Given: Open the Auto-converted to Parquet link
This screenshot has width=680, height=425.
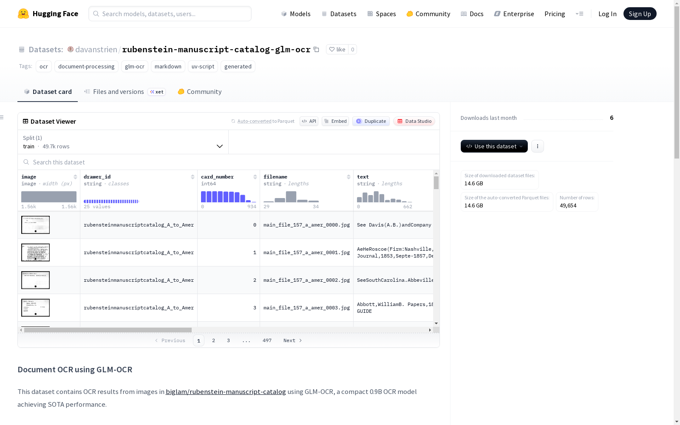Looking at the screenshot, I should (266, 121).
